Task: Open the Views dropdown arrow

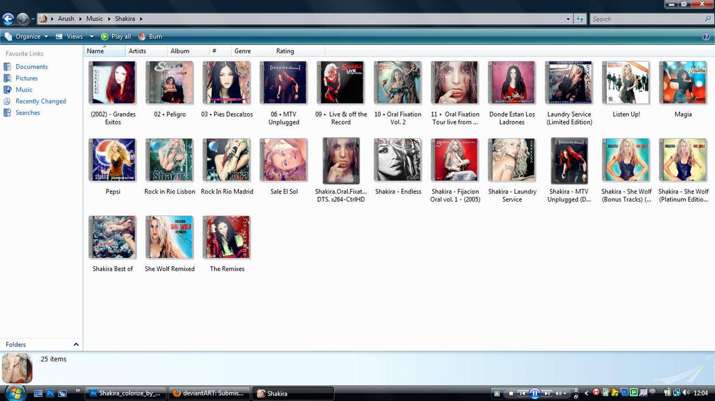Action: pos(92,37)
